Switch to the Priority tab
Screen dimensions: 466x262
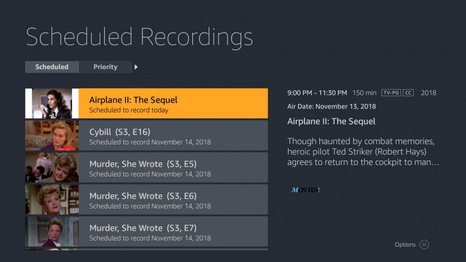(x=105, y=67)
